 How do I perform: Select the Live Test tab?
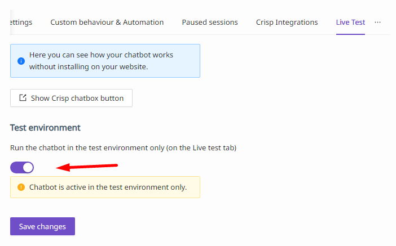(350, 22)
